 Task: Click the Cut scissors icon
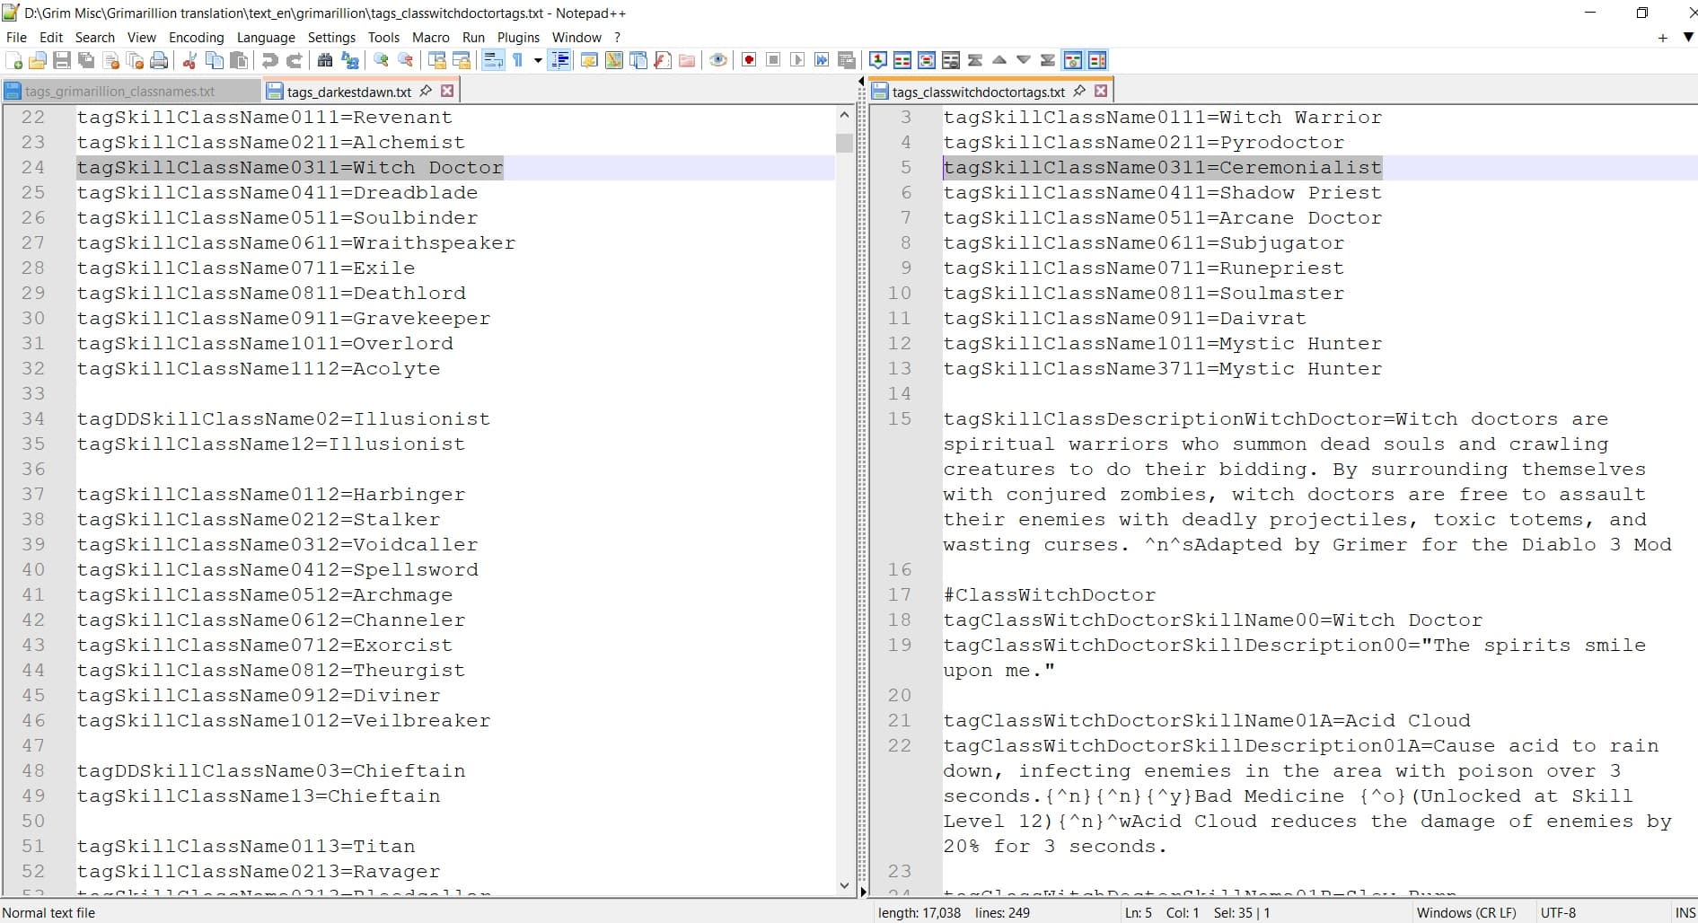coord(189,60)
